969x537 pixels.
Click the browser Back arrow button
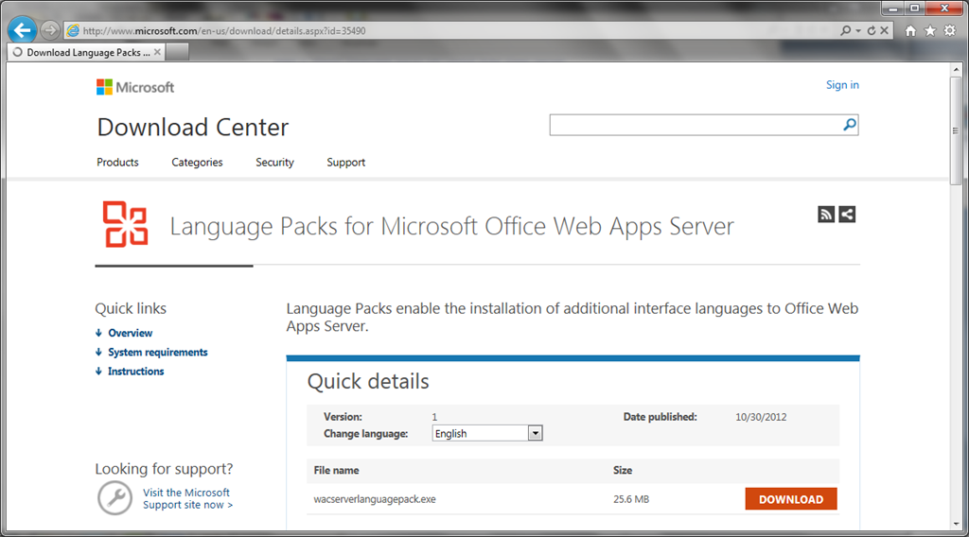[22, 30]
